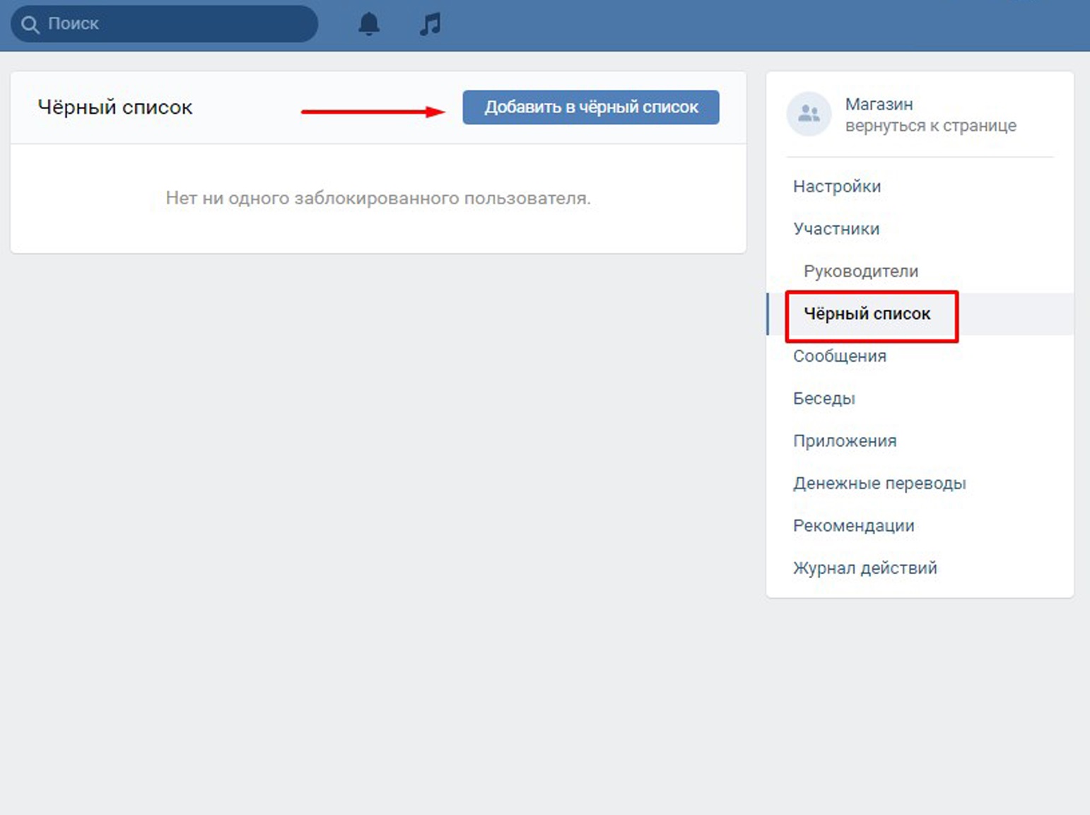The image size is (1090, 815).
Task: Click the Чёрный список page heading
Action: click(x=115, y=107)
